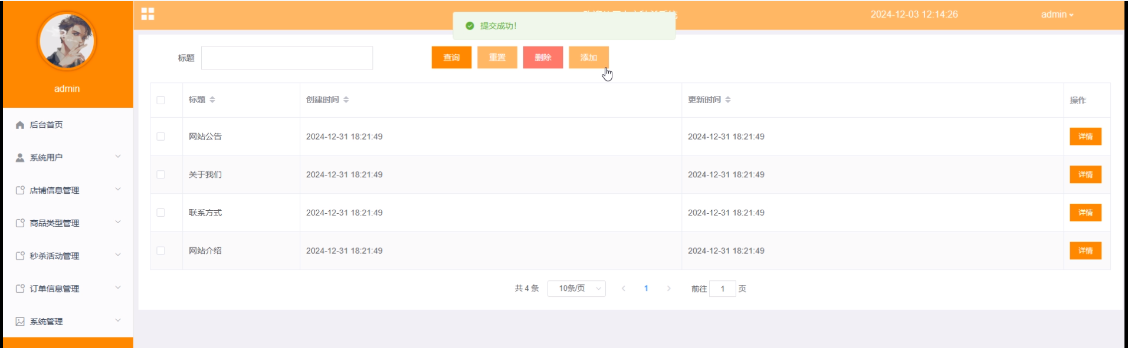Open 系统用户 menu item
Image resolution: width=1128 pixels, height=348 pixels.
point(68,158)
